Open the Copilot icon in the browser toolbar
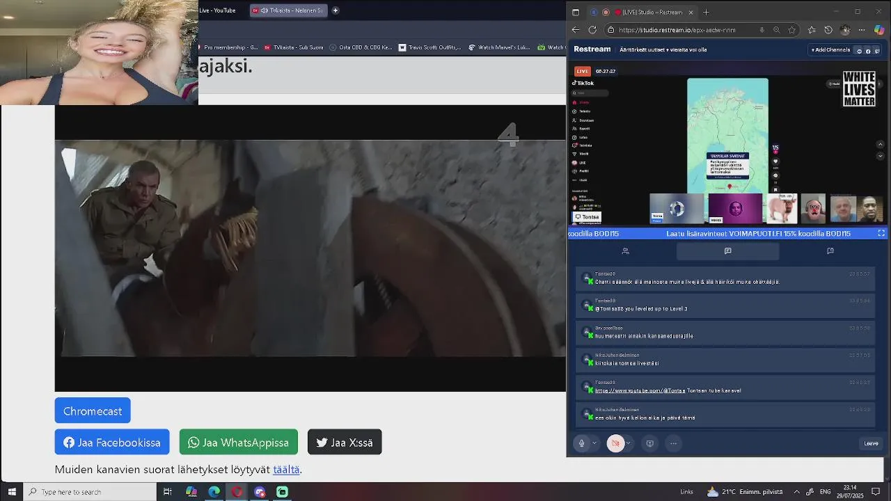This screenshot has width=891, height=501. point(879,30)
